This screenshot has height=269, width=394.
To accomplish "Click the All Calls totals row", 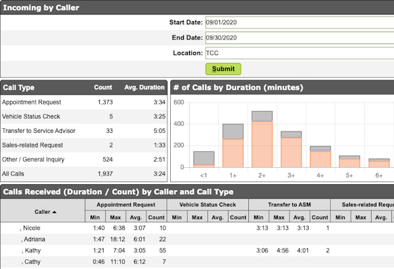I will tap(83, 174).
